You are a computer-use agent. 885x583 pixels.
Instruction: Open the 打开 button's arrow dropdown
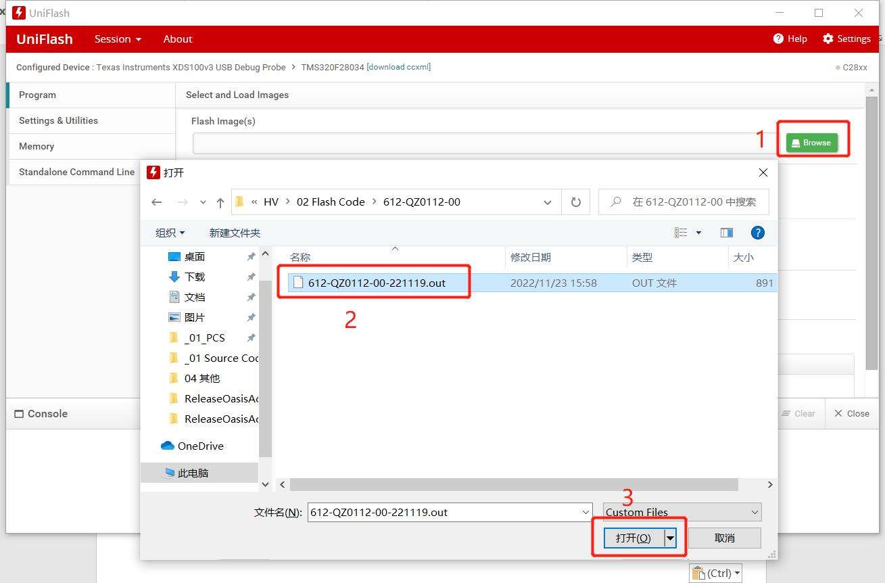pos(670,538)
